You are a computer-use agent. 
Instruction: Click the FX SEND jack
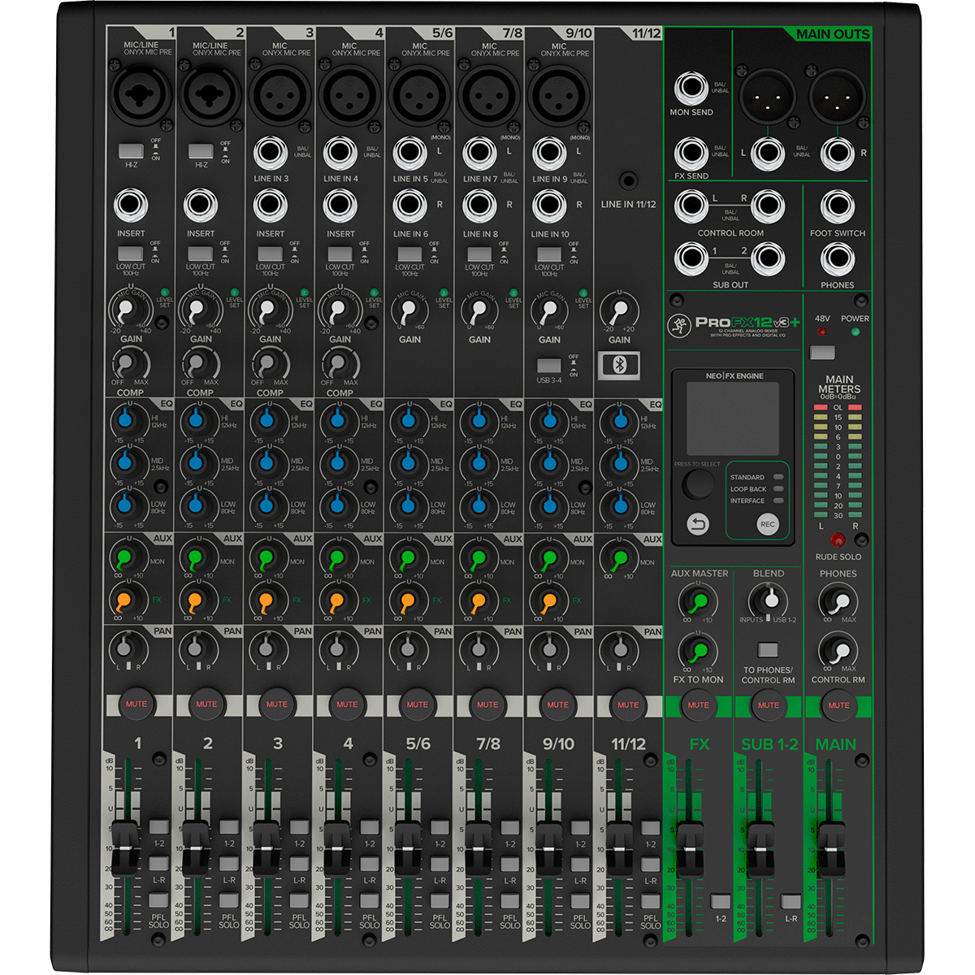(x=691, y=154)
